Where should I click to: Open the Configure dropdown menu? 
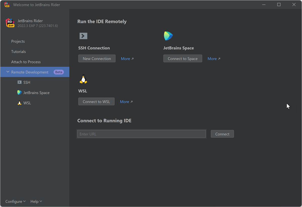15,201
